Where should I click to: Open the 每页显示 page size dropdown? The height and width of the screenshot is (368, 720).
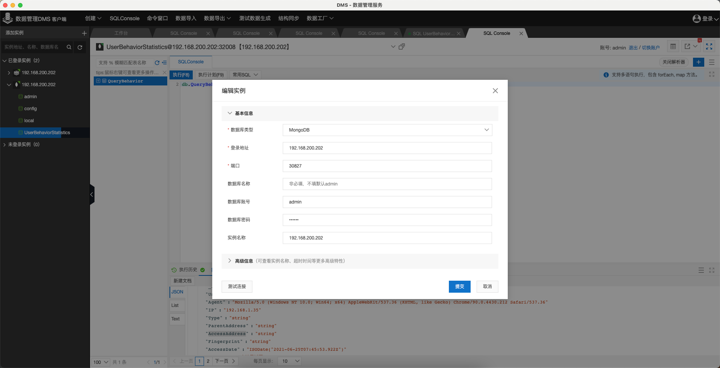coord(289,361)
